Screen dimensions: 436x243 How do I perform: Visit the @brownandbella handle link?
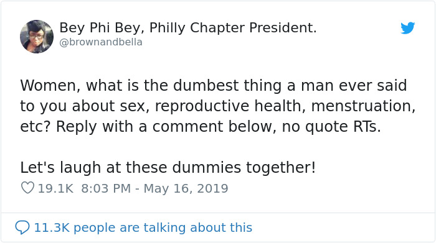pos(101,42)
